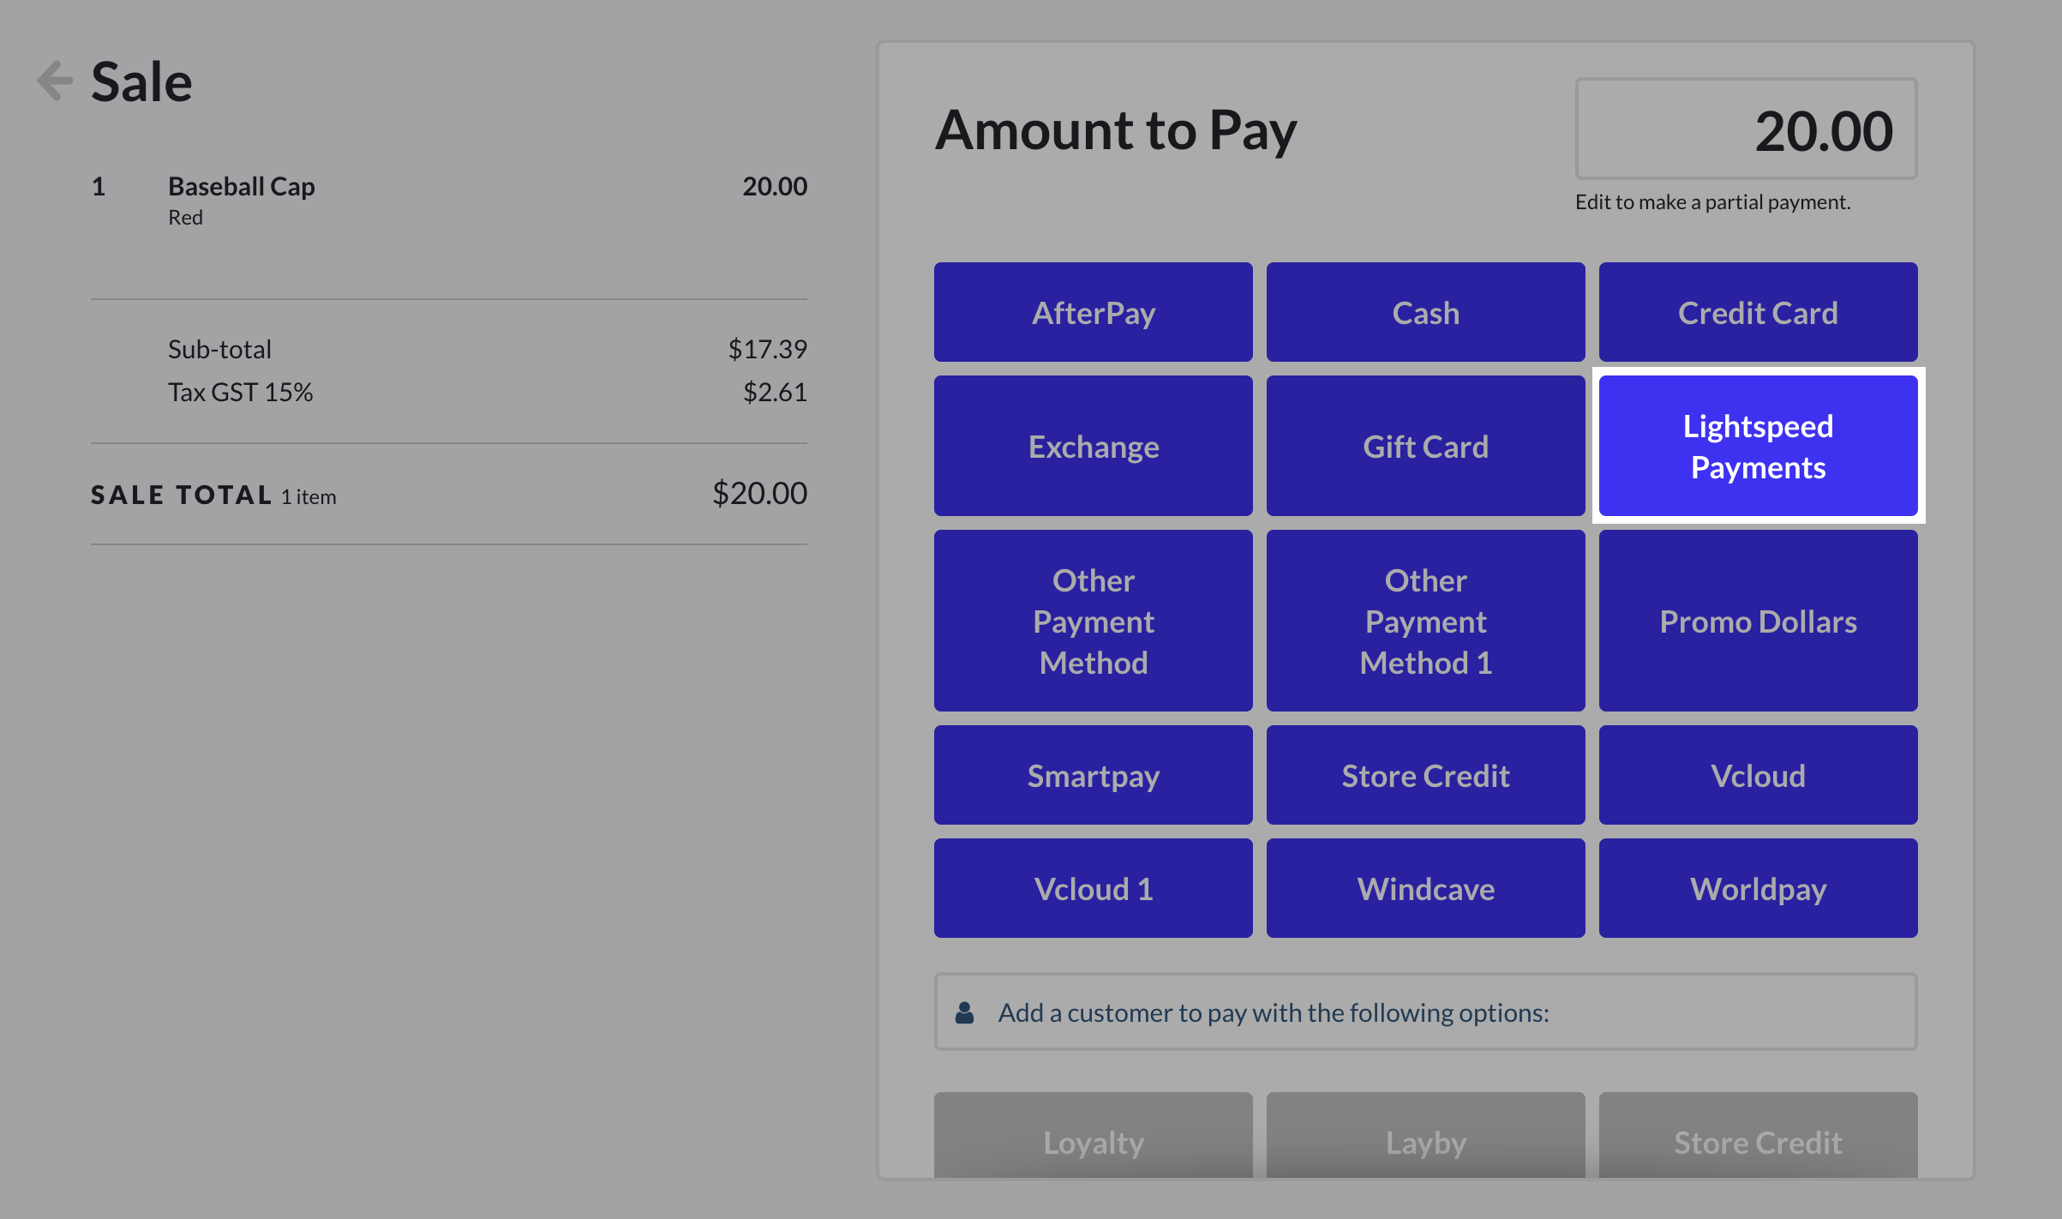Viewport: 2062px width, 1219px height.
Task: Use Store Credit for payment
Action: [1425, 775]
